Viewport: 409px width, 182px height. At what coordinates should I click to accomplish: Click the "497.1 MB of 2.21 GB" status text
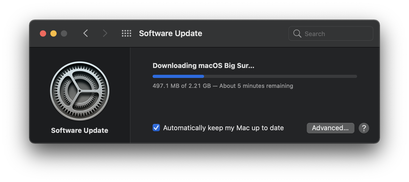tap(182, 86)
